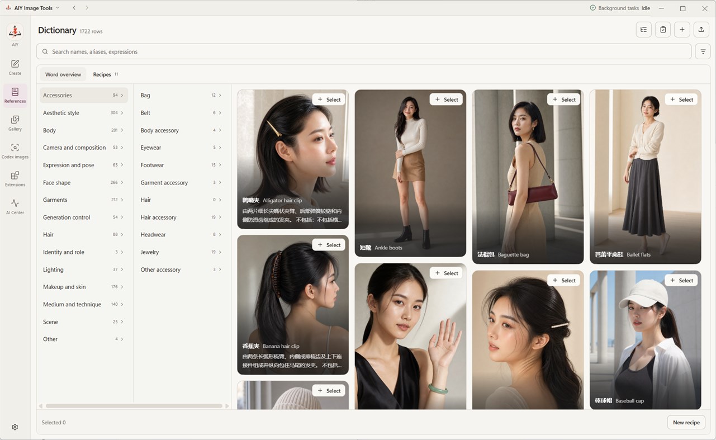
Task: Add a new entry with the plus icon
Action: (682, 30)
